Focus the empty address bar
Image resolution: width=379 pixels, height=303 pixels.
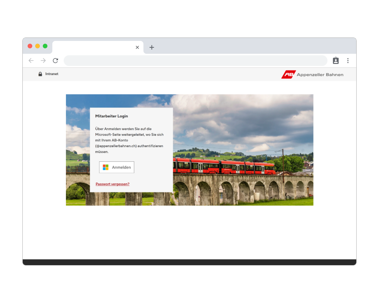pyautogui.click(x=195, y=61)
